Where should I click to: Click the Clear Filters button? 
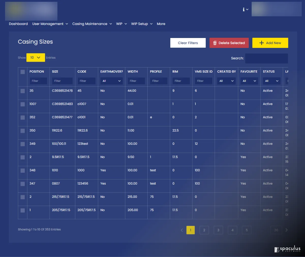[x=188, y=43]
